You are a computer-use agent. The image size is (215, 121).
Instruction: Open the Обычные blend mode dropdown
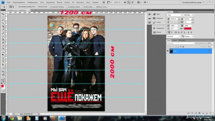(181, 43)
